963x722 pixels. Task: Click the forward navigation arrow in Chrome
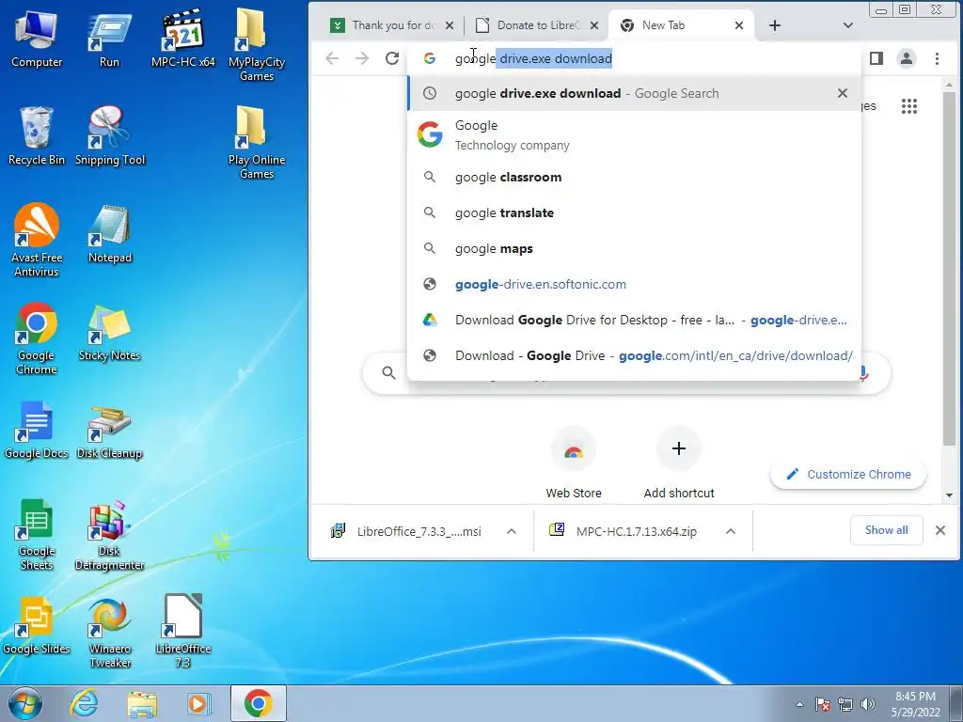(362, 58)
